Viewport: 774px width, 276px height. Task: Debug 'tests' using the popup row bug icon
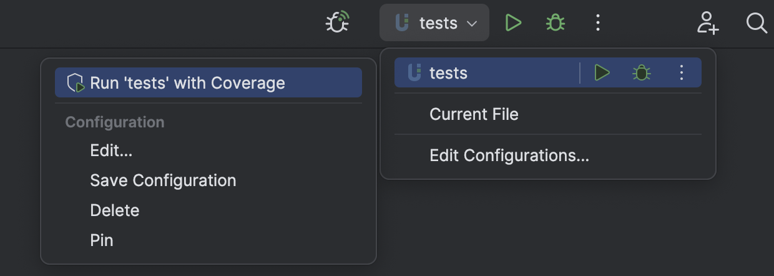[x=641, y=73]
